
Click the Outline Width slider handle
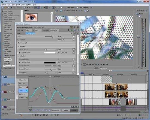46,49
